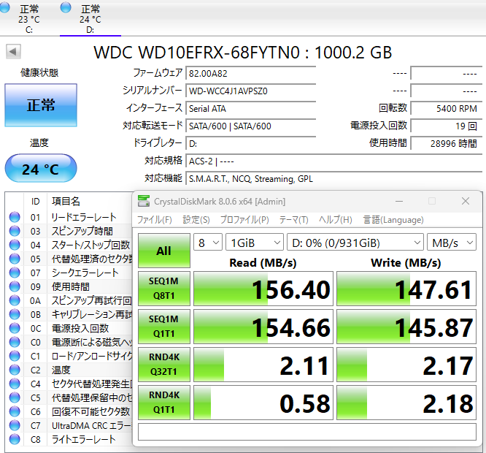Viewport: 486px width, 453px height.
Task: Run SEQ1M Q8T1 benchmark
Action: click(164, 289)
